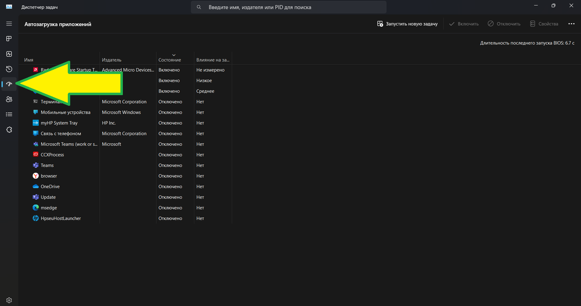Open the App history page icon

[9, 69]
